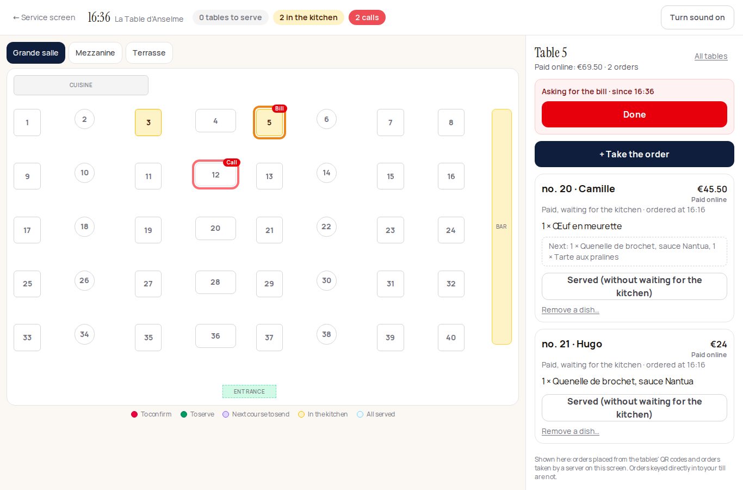Select table 33
This screenshot has height=490, width=743.
click(x=27, y=338)
